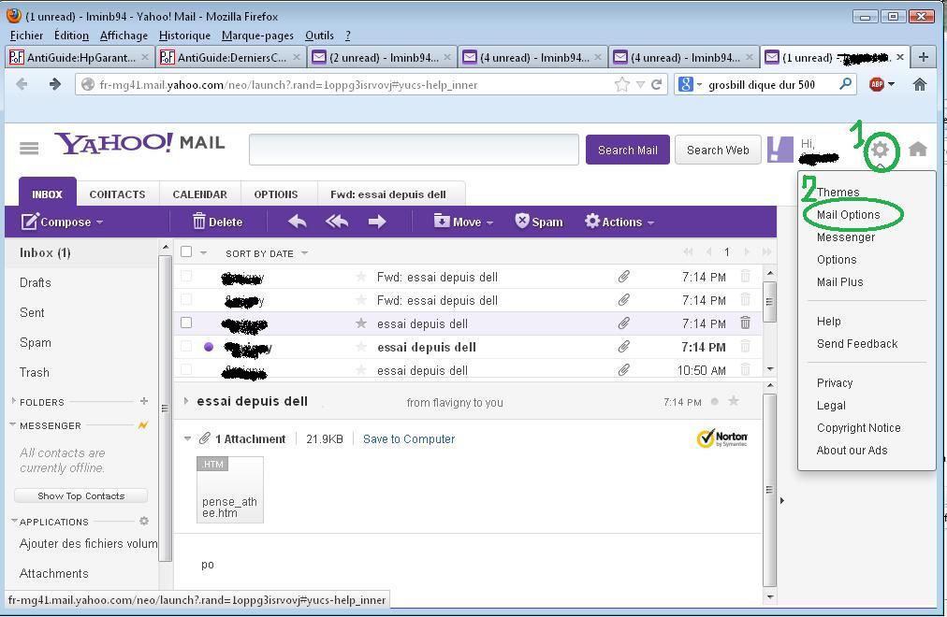
Task: Toggle the select-all messages checkbox
Action: click(186, 252)
